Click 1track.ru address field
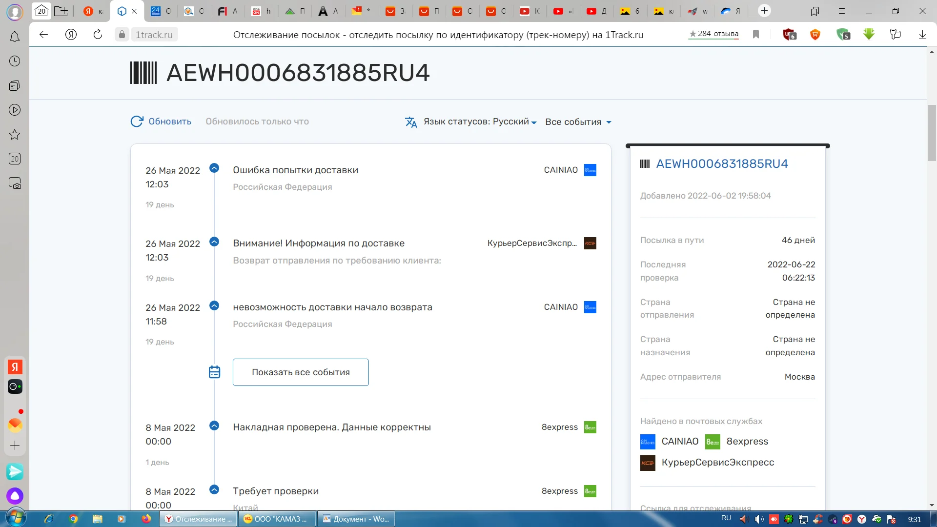Screen dimensions: 937x527 (x=154, y=35)
